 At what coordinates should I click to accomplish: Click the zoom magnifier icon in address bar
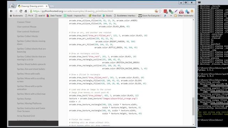(156, 11)
